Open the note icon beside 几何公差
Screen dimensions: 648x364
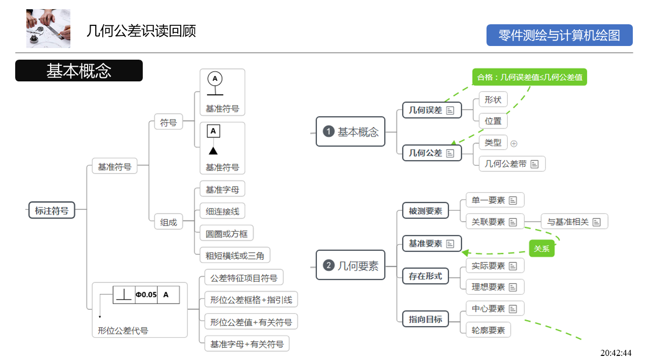[x=451, y=153]
